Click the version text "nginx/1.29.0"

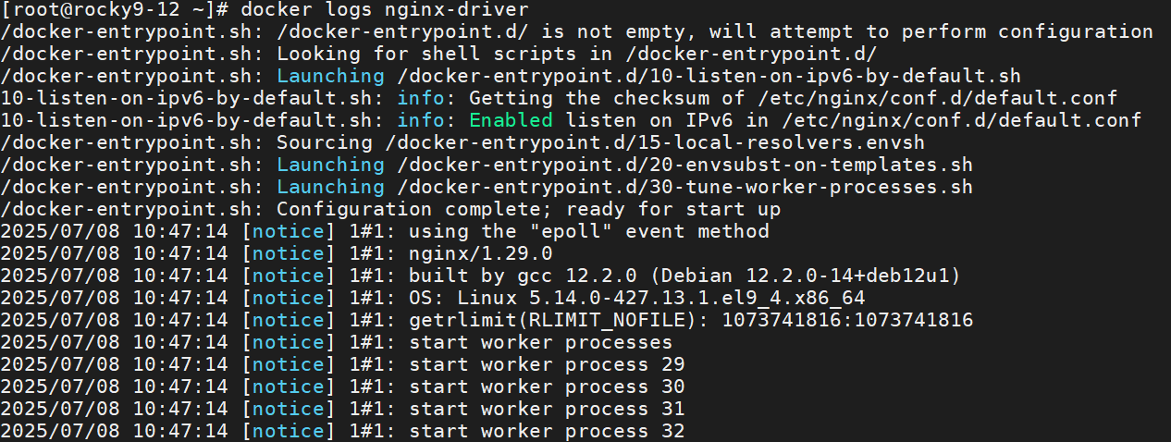point(481,254)
